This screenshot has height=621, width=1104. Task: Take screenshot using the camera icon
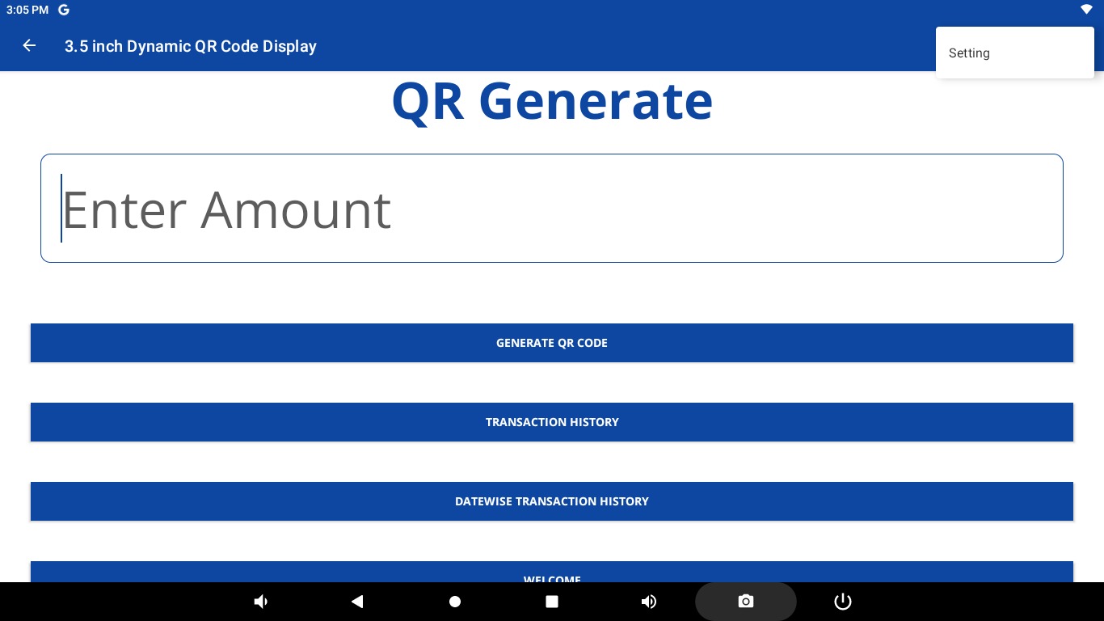(x=745, y=602)
